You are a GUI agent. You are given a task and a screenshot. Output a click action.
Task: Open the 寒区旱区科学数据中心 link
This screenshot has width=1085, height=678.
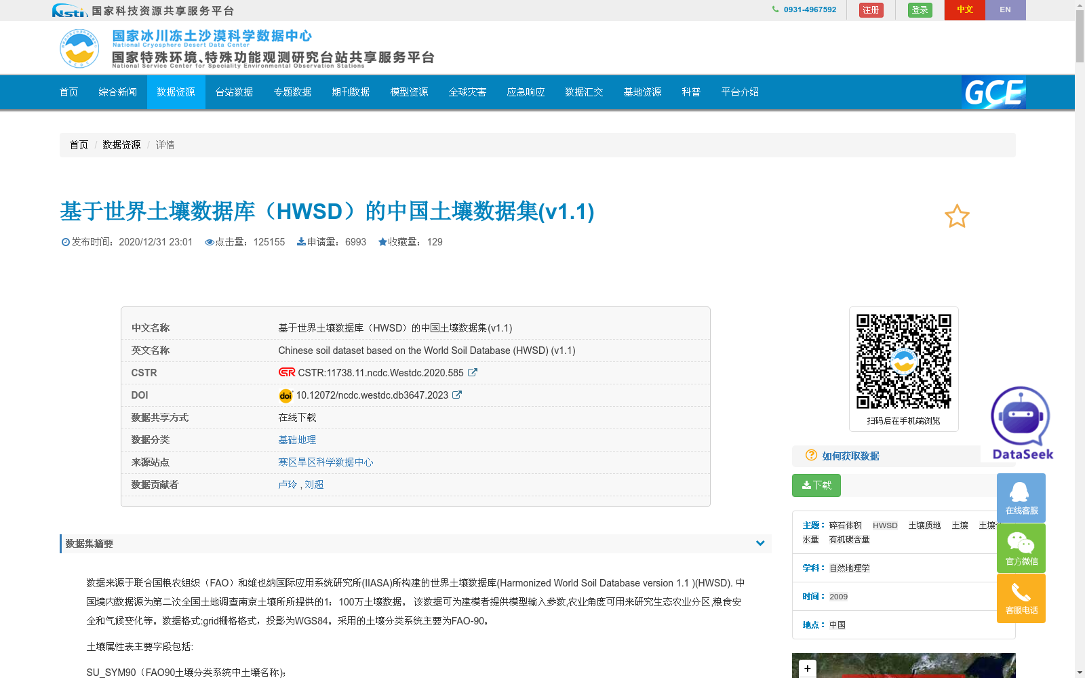(325, 462)
